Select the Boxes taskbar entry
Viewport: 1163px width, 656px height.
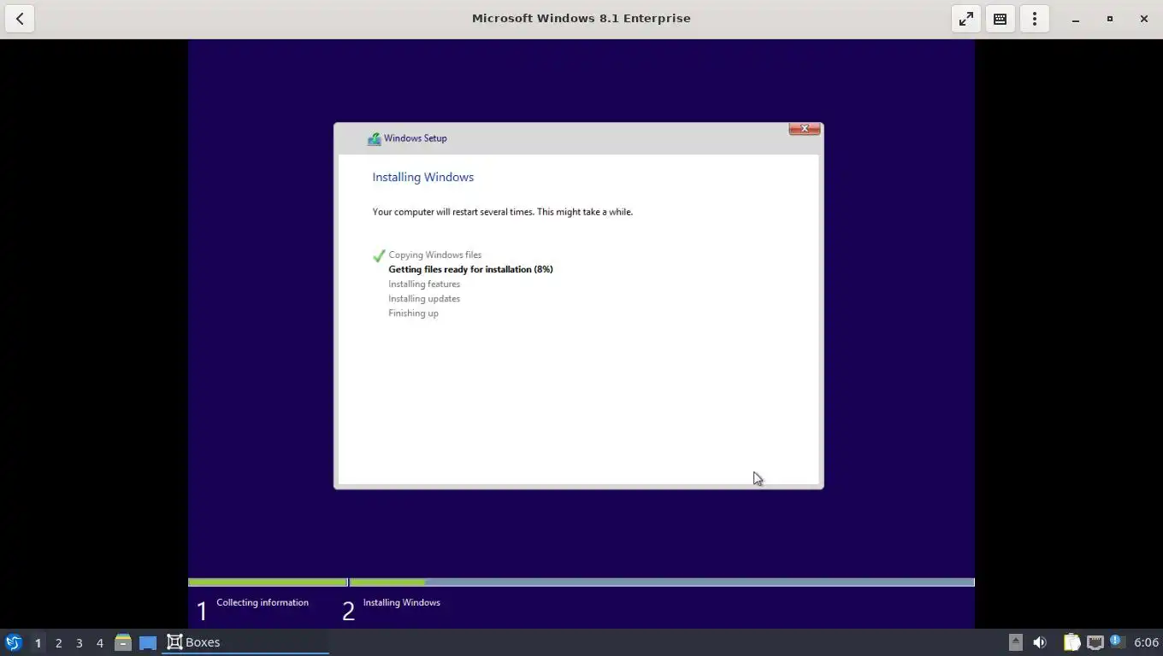[x=245, y=642]
